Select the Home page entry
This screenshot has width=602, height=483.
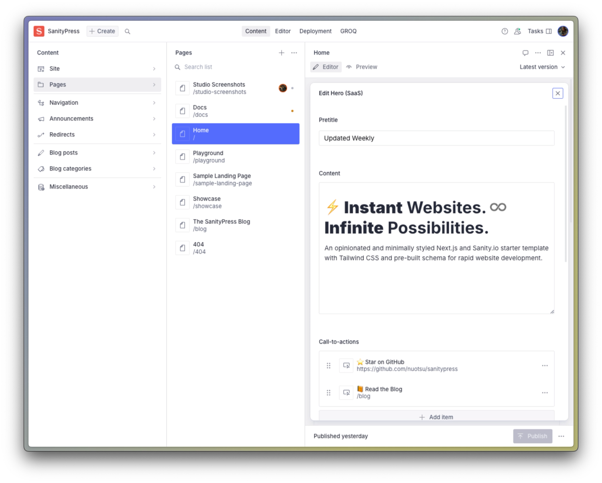pos(236,134)
